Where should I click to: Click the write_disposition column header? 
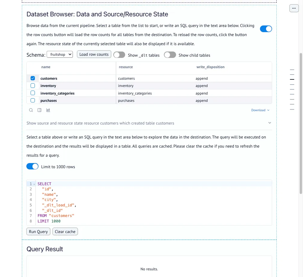[211, 67]
